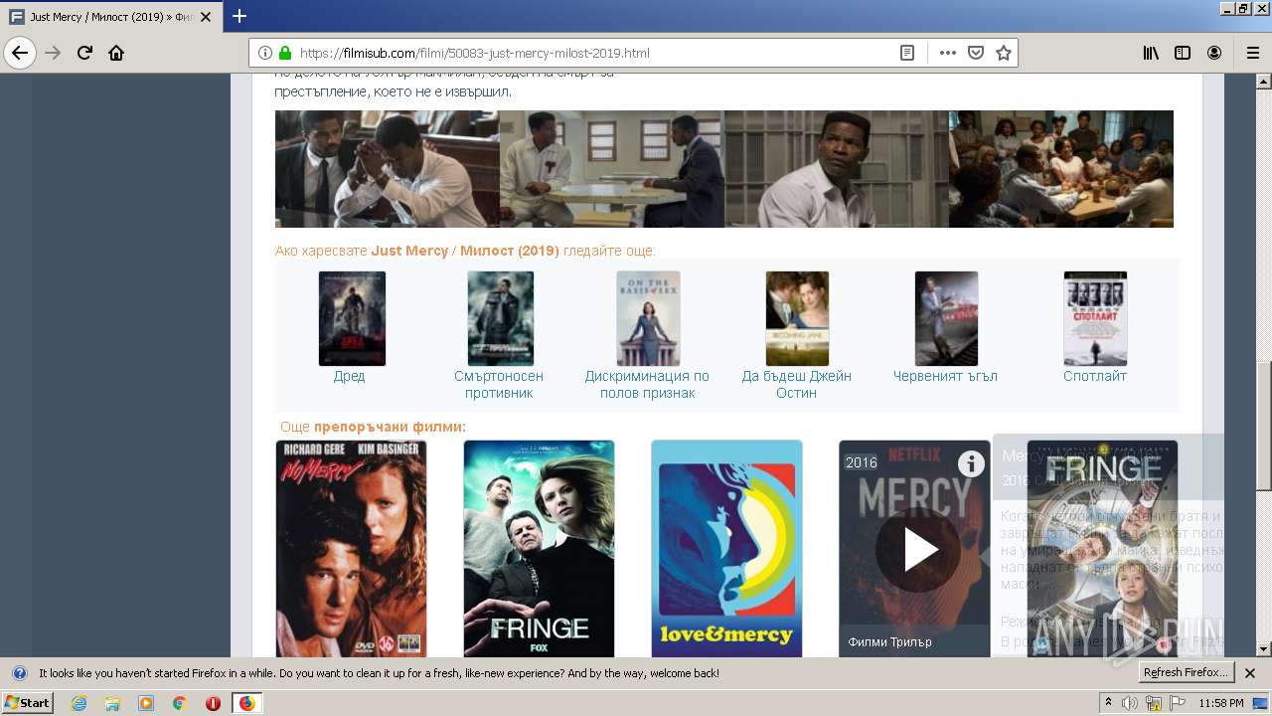The height and width of the screenshot is (716, 1272).
Task: Open the Firefox home page
Action: coord(116,53)
